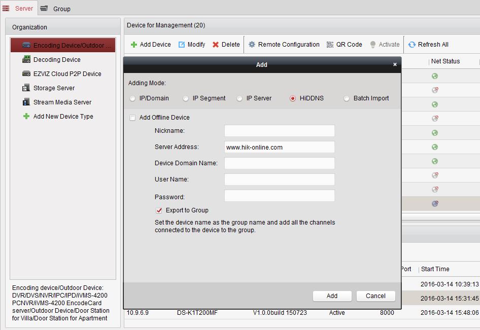480x330 pixels.
Task: Click the Add Device plus icon
Action: click(134, 45)
